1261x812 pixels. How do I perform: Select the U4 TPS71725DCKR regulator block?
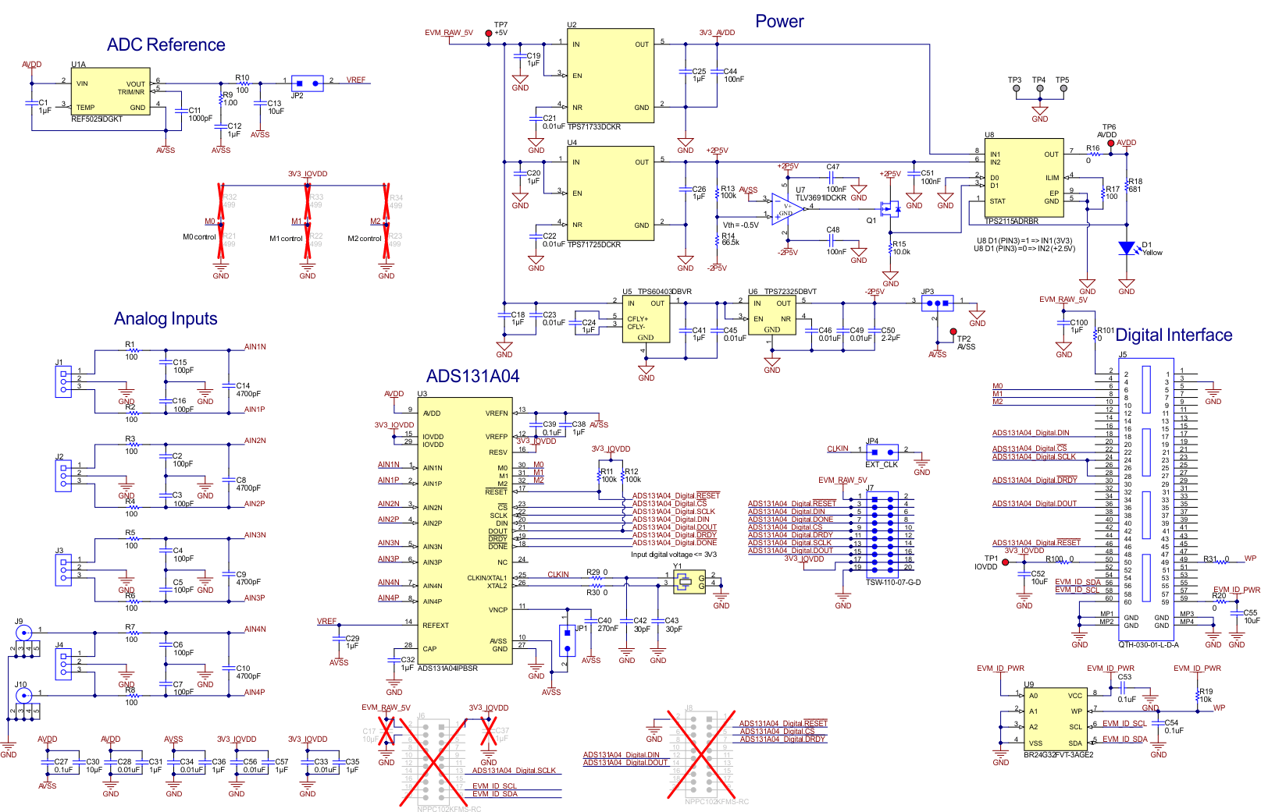click(611, 193)
